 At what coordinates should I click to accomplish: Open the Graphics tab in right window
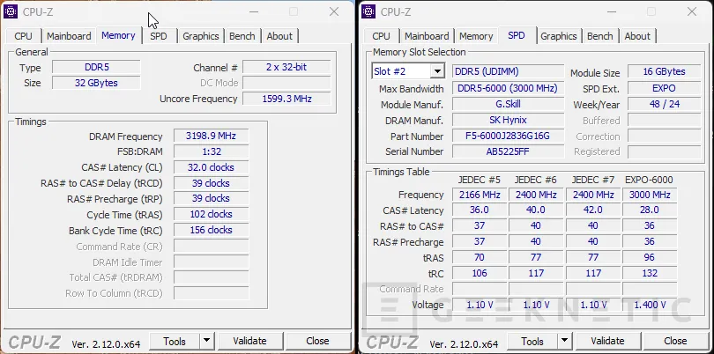[x=559, y=36]
